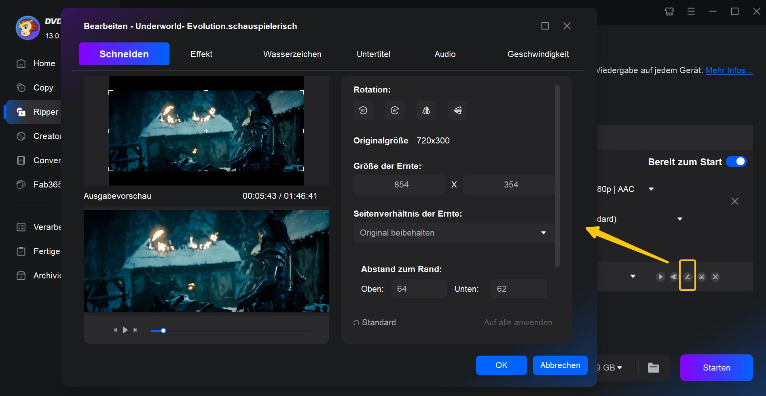The width and height of the screenshot is (766, 396).
Task: Open the Copy module
Action: [x=36, y=88]
